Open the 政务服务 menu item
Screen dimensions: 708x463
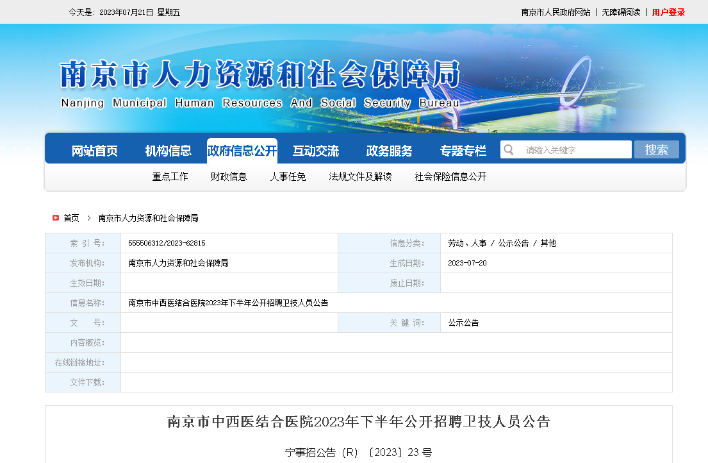coord(389,151)
